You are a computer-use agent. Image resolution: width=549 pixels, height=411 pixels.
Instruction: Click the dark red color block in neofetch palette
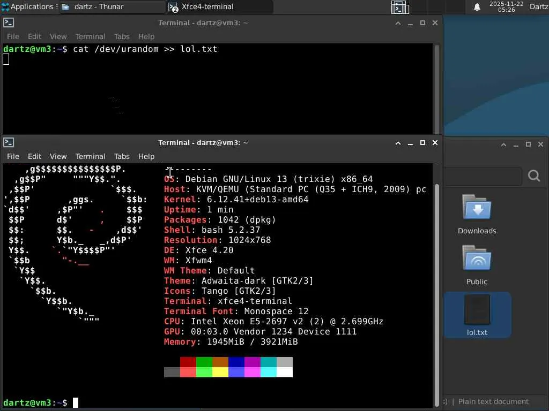tap(188, 362)
